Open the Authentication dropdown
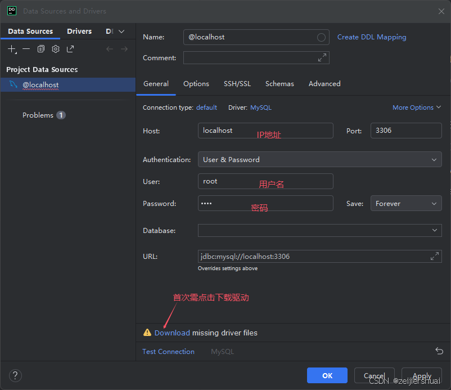The width and height of the screenshot is (451, 390). [319, 159]
